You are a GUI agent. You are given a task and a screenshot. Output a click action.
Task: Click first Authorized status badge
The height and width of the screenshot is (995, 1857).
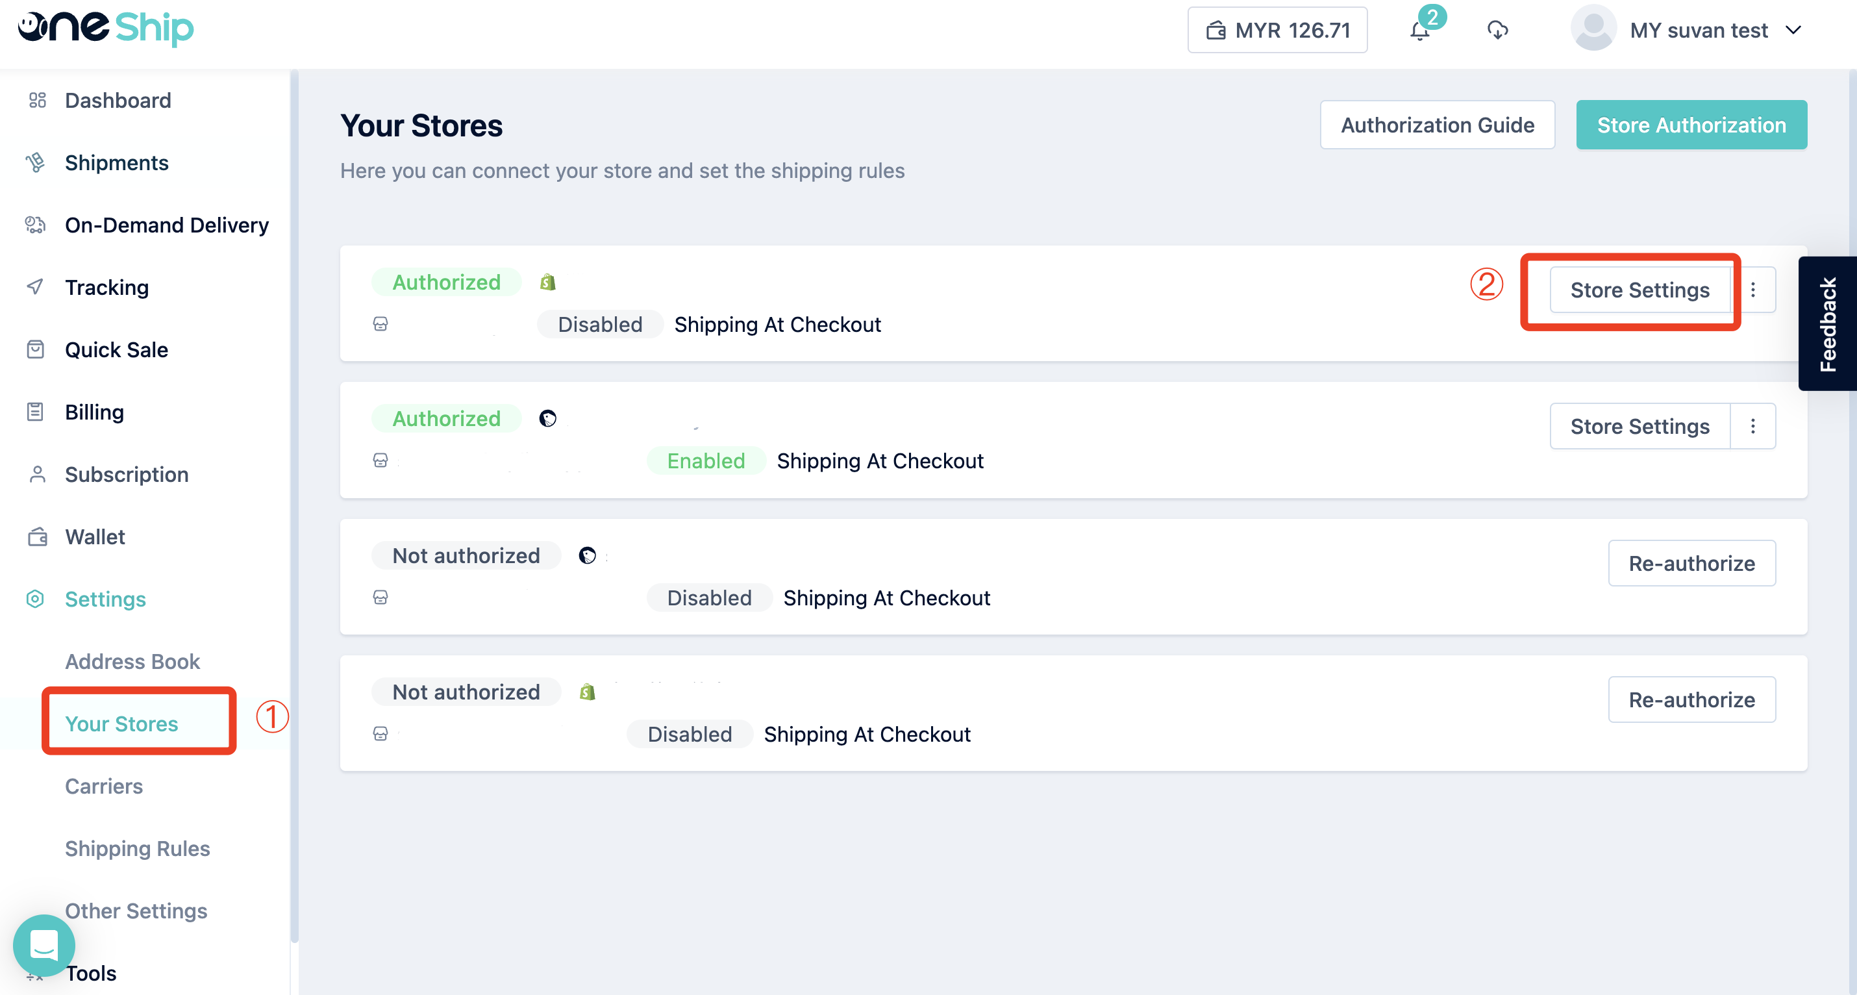[x=446, y=282]
